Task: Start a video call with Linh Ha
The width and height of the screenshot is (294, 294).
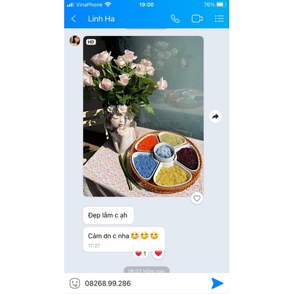Action: click(197, 19)
